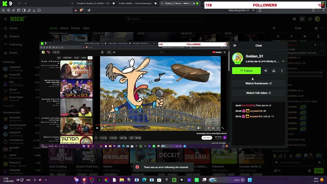Mute the clip using the volume icon

tap(102, 128)
